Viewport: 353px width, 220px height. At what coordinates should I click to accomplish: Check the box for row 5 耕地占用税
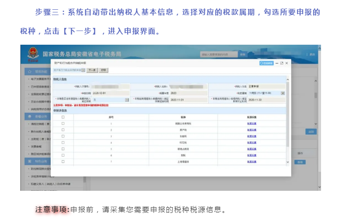point(63,149)
